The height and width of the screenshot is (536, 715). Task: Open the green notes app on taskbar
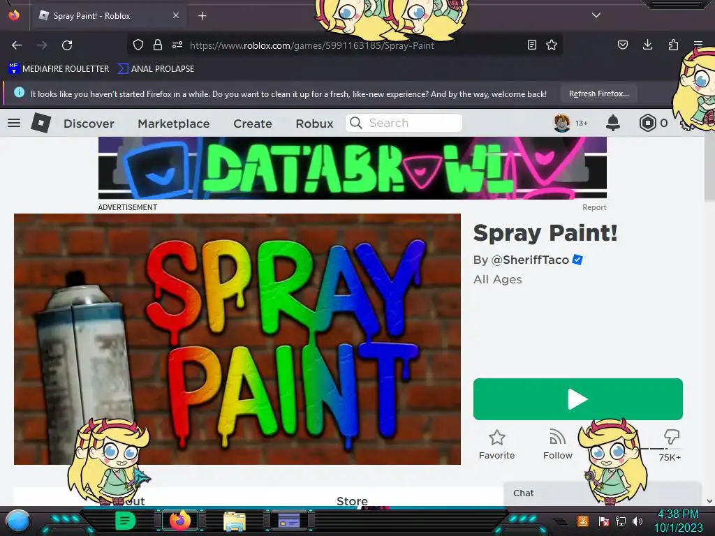click(125, 521)
